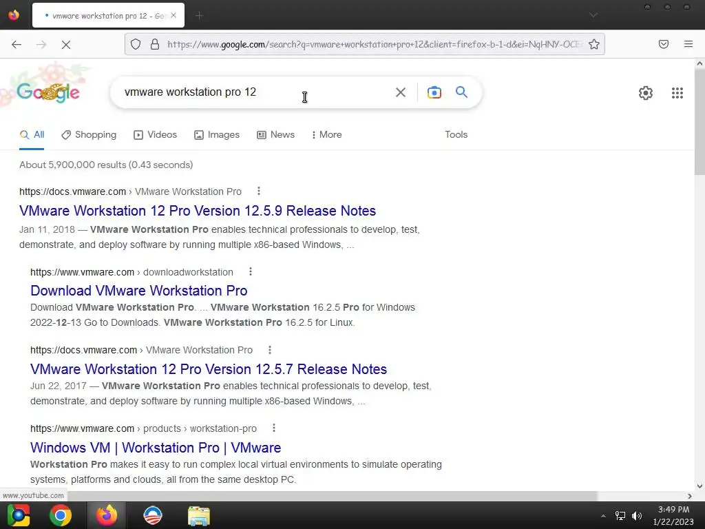Open Google quick settings gear

pos(645,93)
